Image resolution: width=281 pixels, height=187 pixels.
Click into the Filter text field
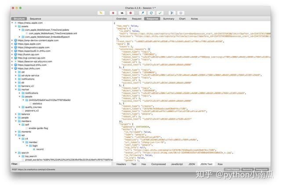pos(65,164)
